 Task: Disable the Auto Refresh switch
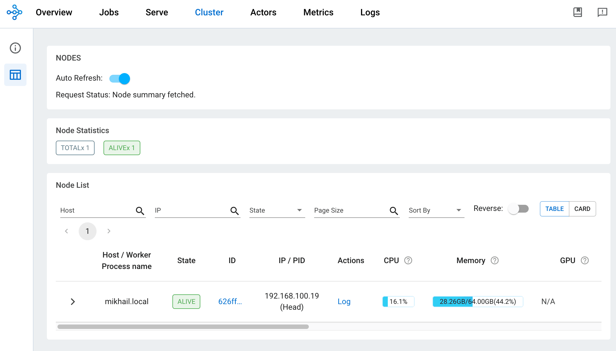120,79
